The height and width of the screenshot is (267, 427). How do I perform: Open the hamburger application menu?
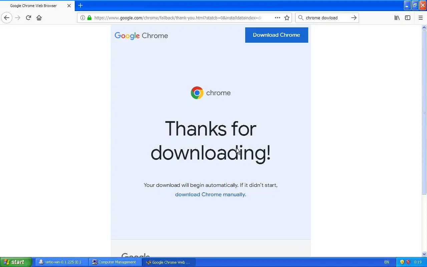[x=420, y=18]
